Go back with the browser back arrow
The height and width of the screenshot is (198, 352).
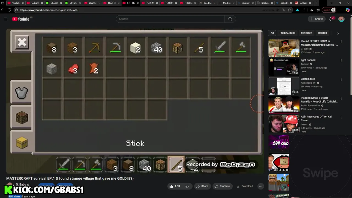click(3, 10)
